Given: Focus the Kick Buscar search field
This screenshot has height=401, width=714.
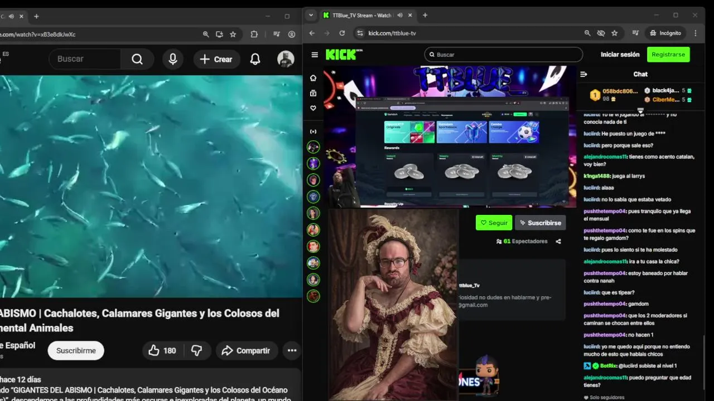Looking at the screenshot, I should [x=504, y=55].
